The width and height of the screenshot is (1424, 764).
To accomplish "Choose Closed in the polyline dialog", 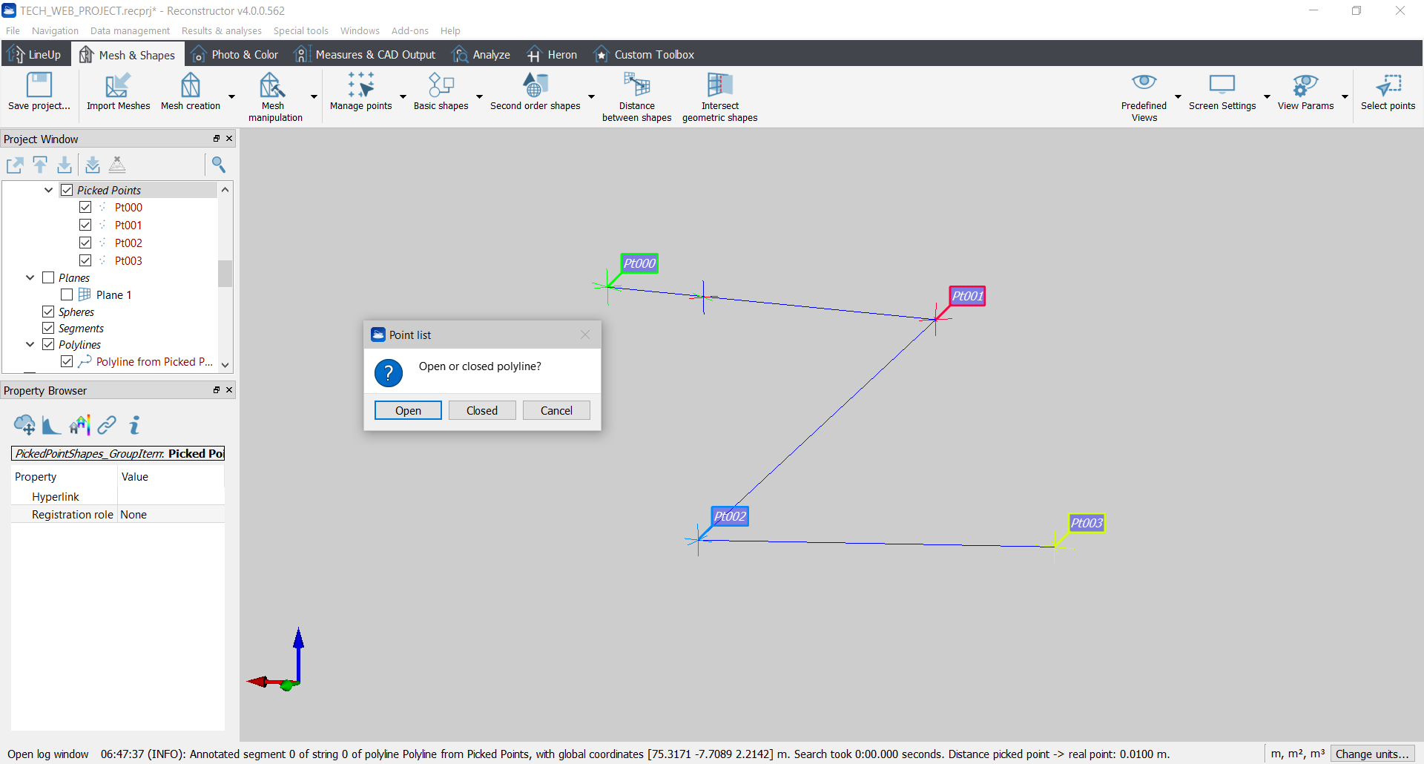I will point(482,410).
